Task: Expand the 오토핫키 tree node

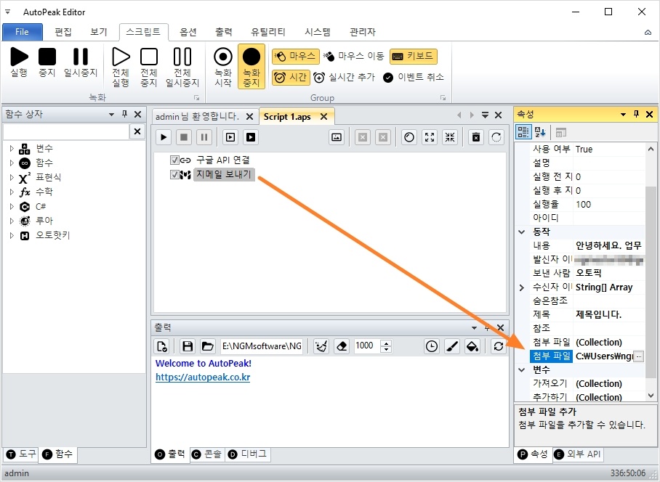Action: coord(12,235)
